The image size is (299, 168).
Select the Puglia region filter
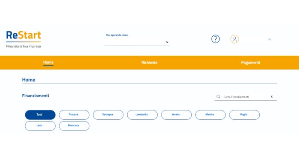[244, 115]
